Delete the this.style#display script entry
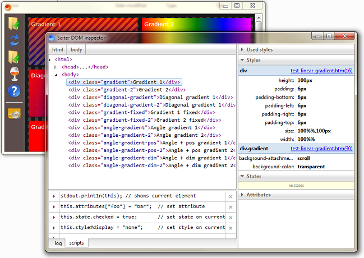The width and height of the screenshot is (364, 258). 230,227
